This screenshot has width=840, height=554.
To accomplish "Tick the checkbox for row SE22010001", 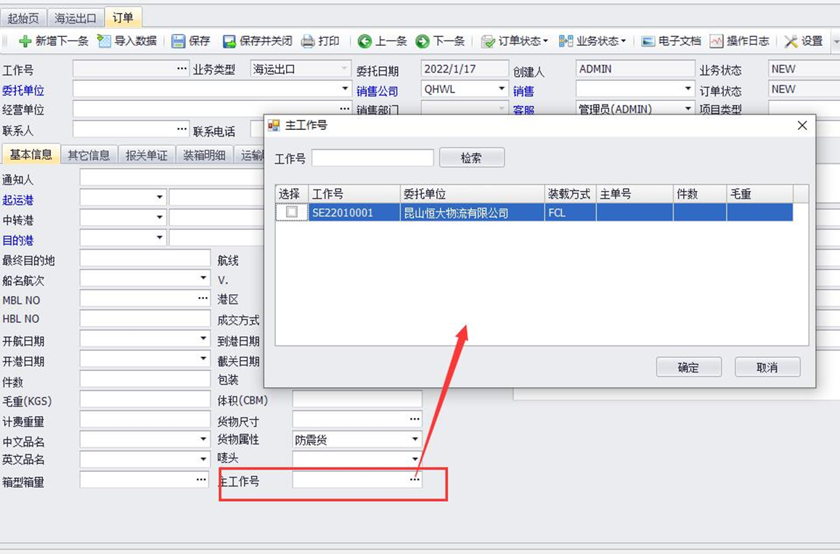I will [292, 212].
